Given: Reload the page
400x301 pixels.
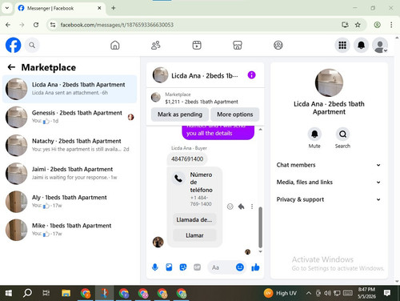Looking at the screenshot, I should tap(36, 25).
